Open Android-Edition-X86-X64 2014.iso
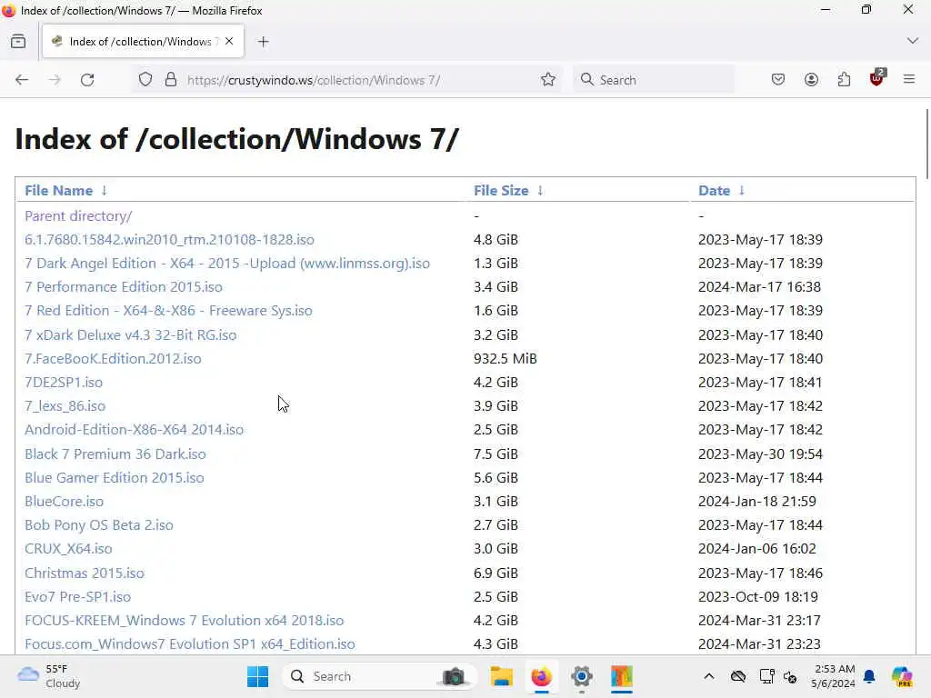This screenshot has height=698, width=931. pos(135,430)
